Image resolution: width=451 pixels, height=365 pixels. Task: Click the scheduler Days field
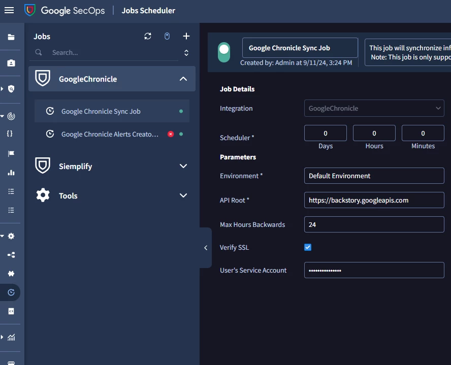coord(326,133)
